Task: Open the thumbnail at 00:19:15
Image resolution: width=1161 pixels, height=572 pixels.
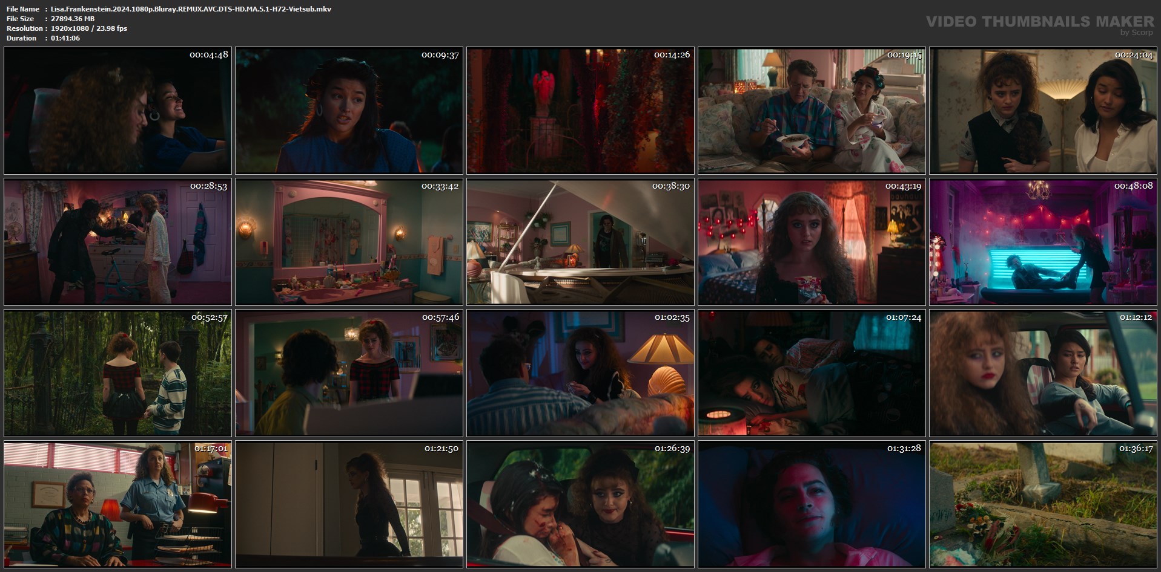Action: (812, 111)
